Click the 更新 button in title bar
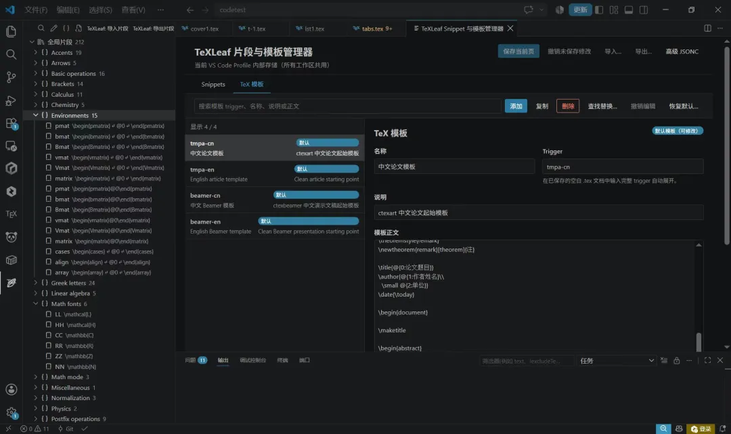The width and height of the screenshot is (731, 434). [580, 9]
